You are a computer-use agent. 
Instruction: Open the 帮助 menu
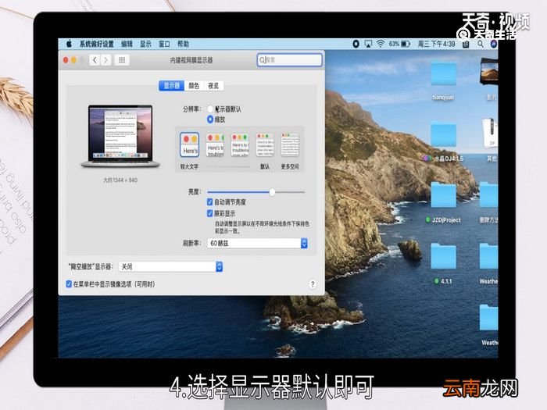click(183, 44)
